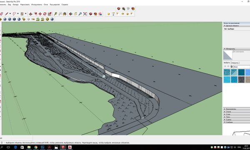Switch to the Изменить materials tab

pyautogui.click(x=235, y=63)
